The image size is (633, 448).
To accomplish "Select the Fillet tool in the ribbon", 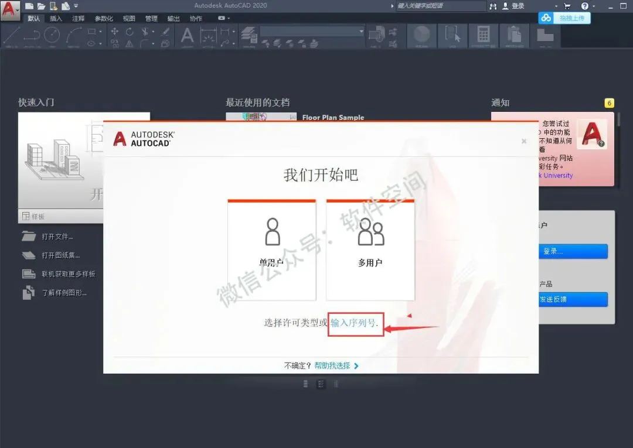I will [x=145, y=43].
